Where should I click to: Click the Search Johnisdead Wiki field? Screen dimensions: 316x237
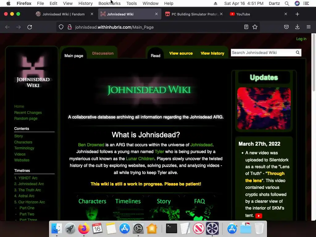coord(263,52)
